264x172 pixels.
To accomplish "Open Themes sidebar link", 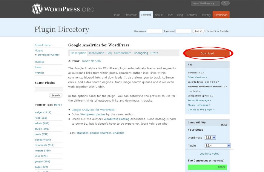I will 39,62.
